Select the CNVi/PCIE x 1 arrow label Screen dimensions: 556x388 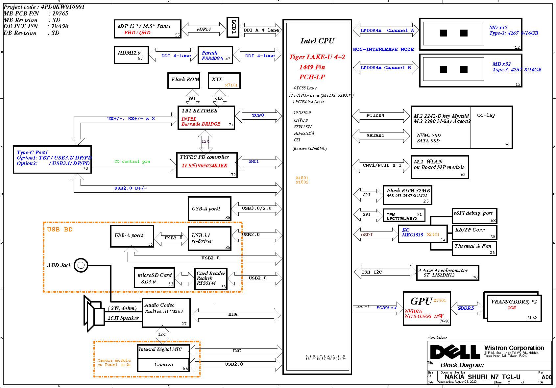(382, 165)
